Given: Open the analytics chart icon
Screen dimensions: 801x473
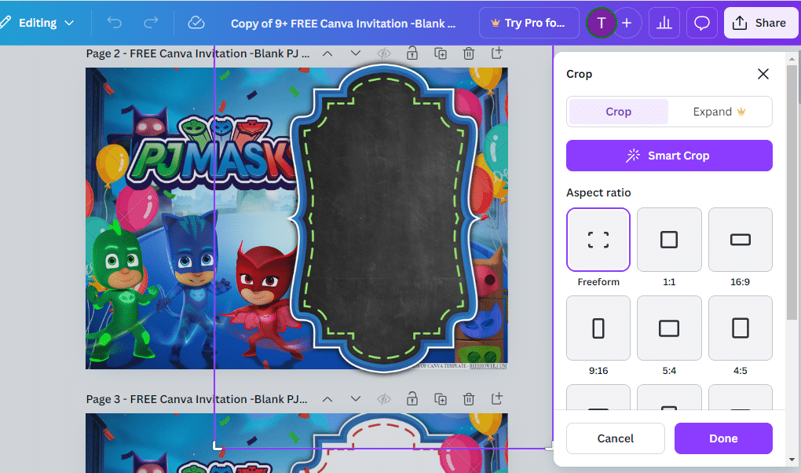Looking at the screenshot, I should (664, 23).
